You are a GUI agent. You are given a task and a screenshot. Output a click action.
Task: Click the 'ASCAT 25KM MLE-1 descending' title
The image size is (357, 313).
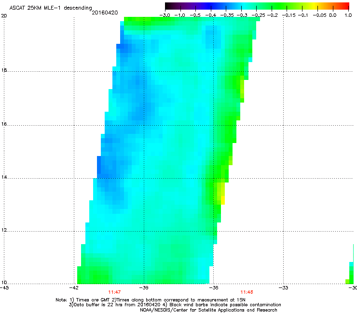coord(51,8)
